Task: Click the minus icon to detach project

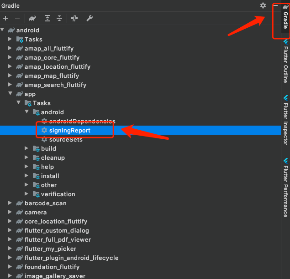Action: pos(17,18)
